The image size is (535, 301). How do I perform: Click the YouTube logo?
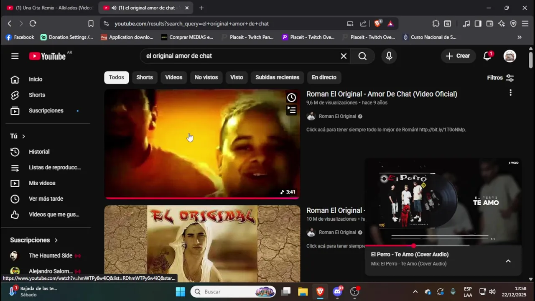coord(47,56)
